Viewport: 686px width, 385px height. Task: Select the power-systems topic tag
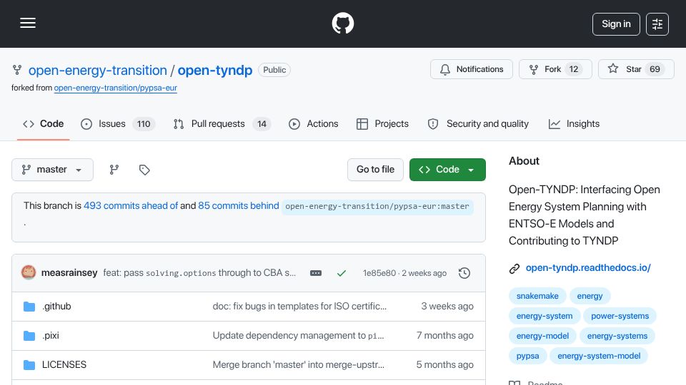pos(620,316)
